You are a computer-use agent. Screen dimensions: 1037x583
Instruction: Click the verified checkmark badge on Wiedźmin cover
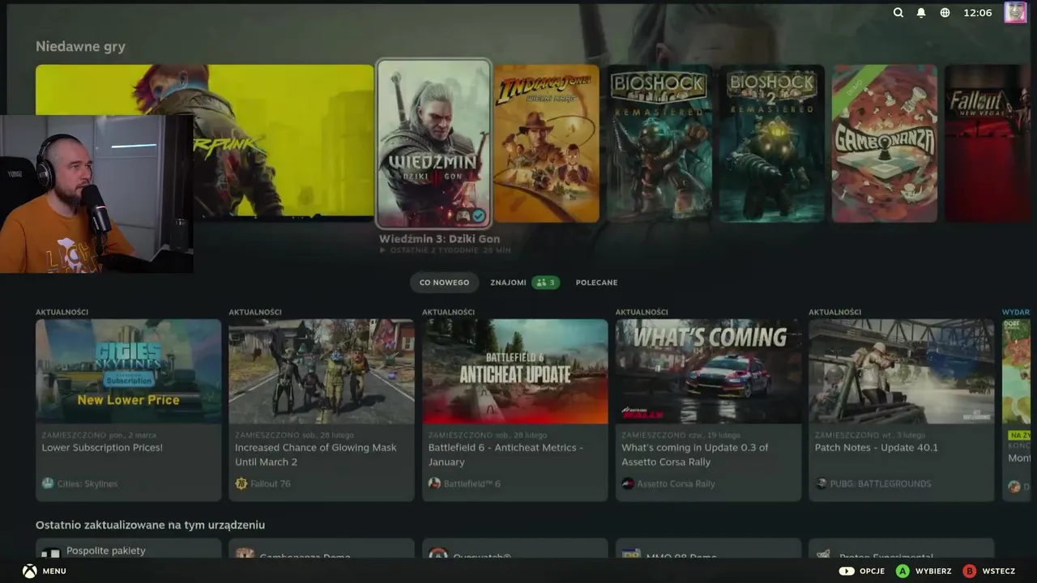tap(479, 215)
